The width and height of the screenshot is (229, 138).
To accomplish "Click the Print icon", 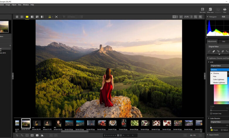I will (x=225, y=10).
